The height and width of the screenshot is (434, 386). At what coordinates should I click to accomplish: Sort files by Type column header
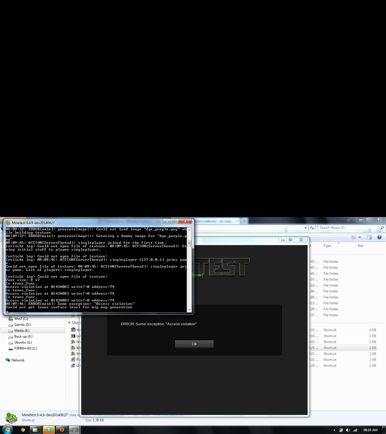click(327, 246)
